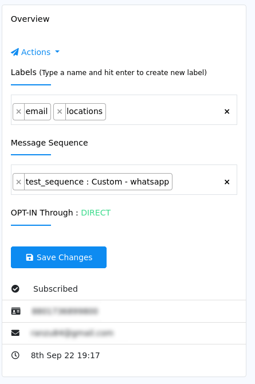This screenshot has height=384, width=255.
Task: Focus the Message Sequence selection box
Action: click(x=124, y=180)
